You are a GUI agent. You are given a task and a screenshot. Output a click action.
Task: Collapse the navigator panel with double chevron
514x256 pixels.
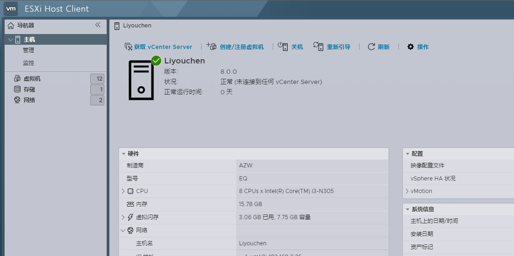point(98,25)
